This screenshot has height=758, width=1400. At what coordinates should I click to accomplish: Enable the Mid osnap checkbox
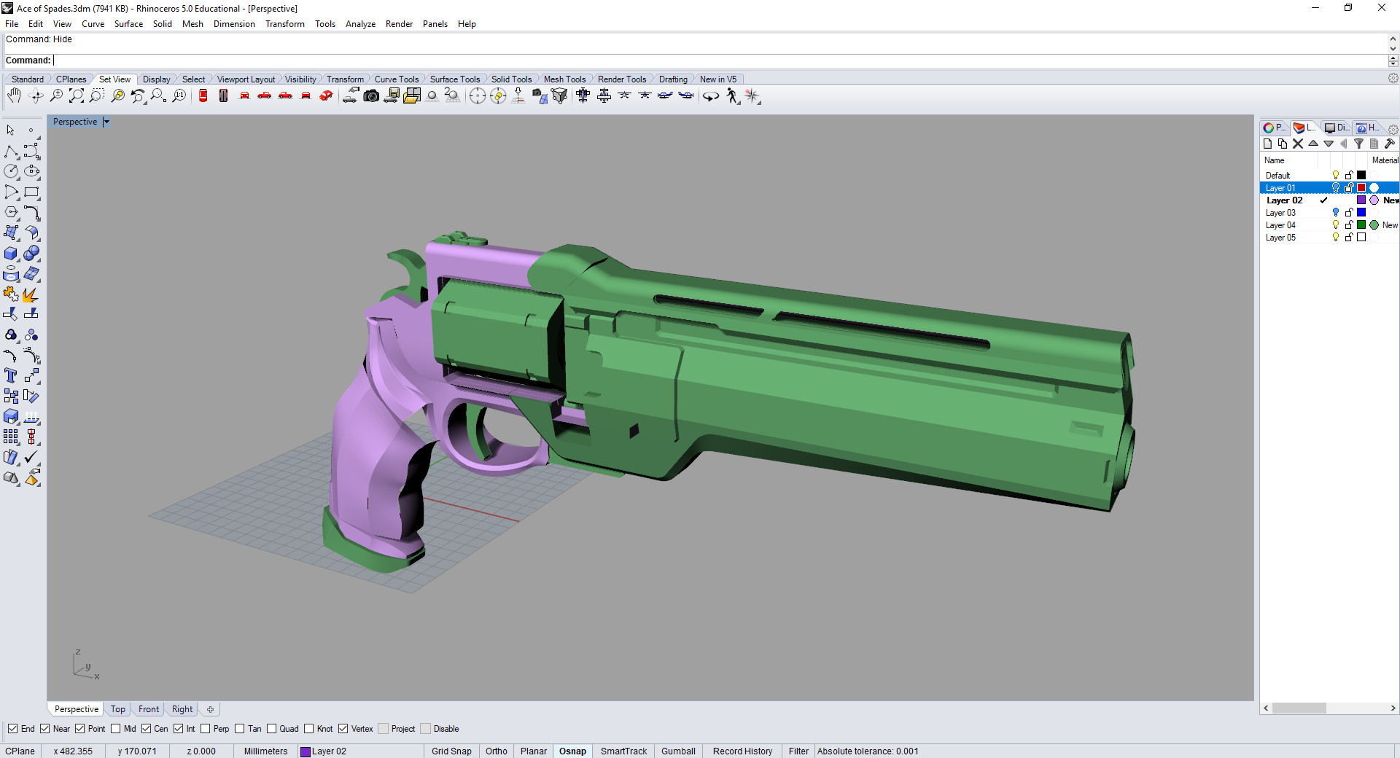click(x=116, y=729)
